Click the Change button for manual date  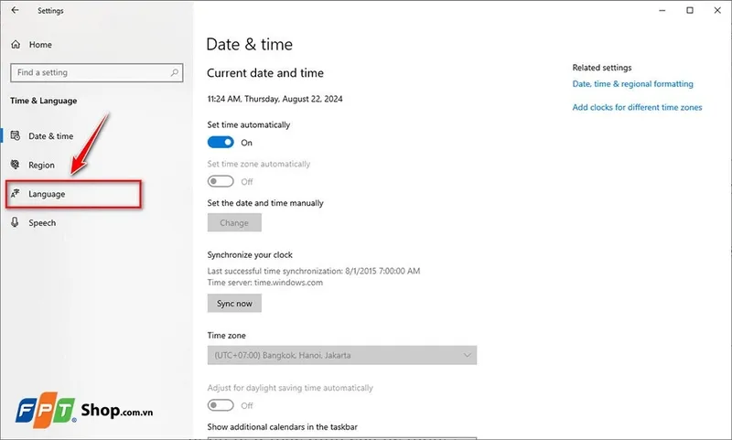click(x=234, y=222)
